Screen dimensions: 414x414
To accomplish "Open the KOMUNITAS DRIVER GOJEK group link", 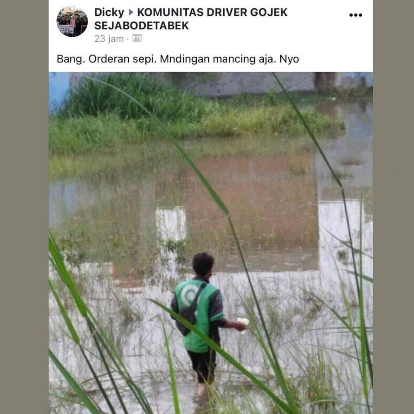I will [x=212, y=12].
